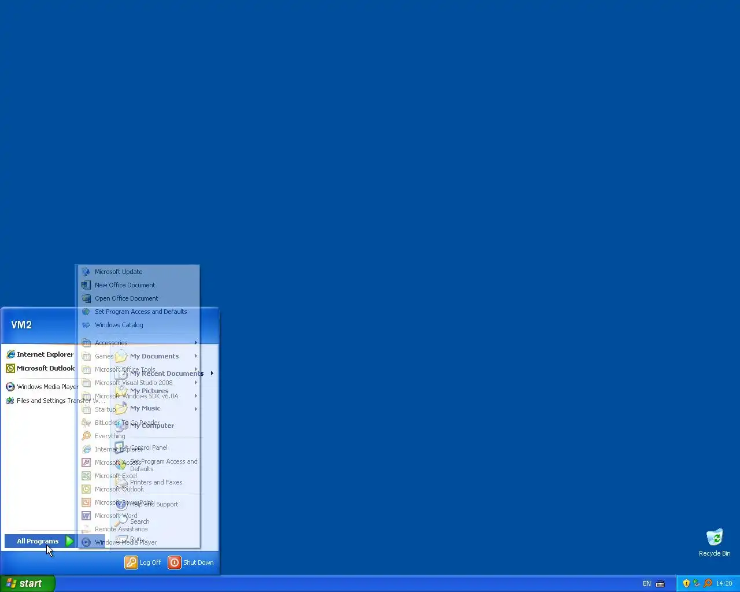This screenshot has height=592, width=740.
Task: Expand the My Recent Documents arrow
Action: (212, 373)
